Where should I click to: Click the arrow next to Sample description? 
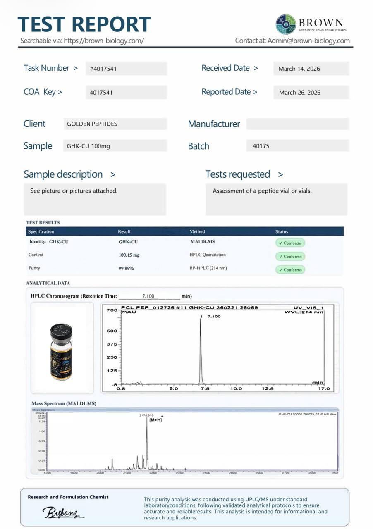point(113,175)
